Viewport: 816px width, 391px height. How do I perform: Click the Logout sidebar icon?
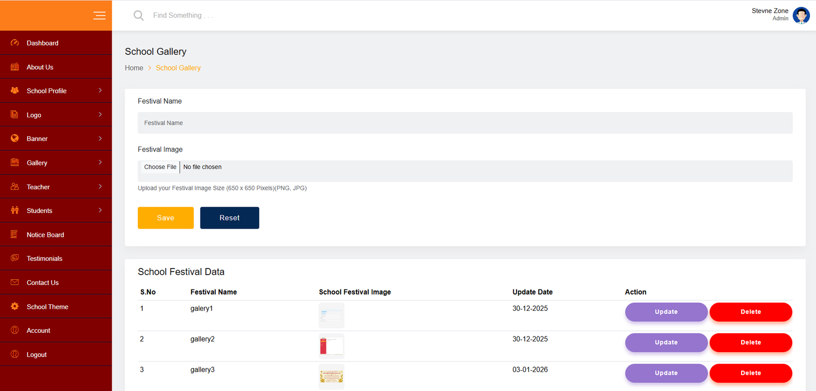click(x=15, y=354)
